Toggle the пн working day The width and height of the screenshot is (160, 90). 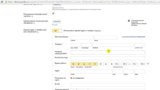73,64
